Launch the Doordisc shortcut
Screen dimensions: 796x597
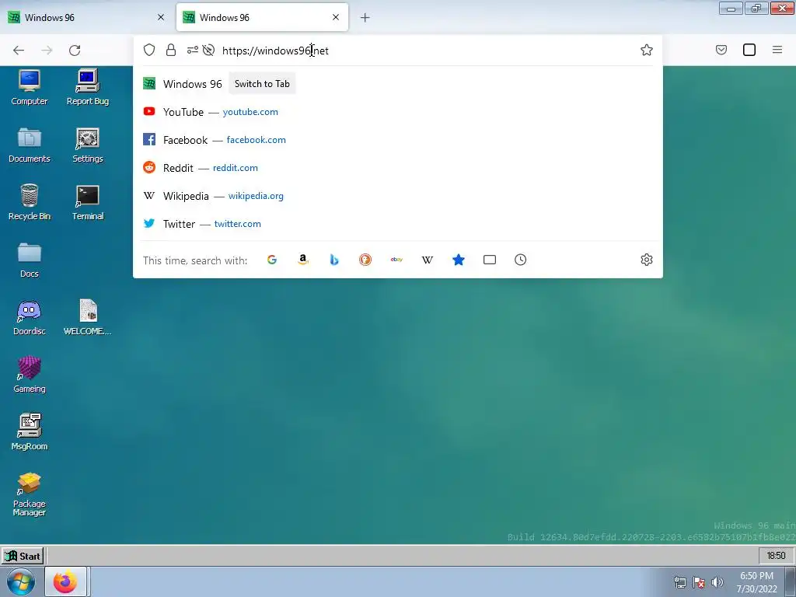pos(29,317)
